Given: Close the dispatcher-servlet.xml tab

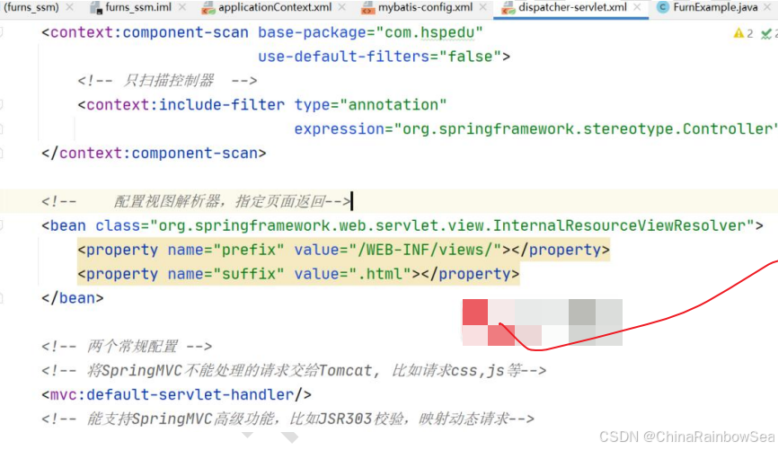Looking at the screenshot, I should point(637,7).
